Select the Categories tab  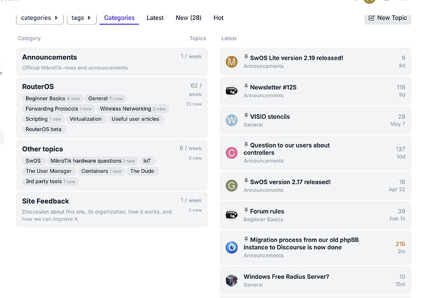(x=119, y=18)
